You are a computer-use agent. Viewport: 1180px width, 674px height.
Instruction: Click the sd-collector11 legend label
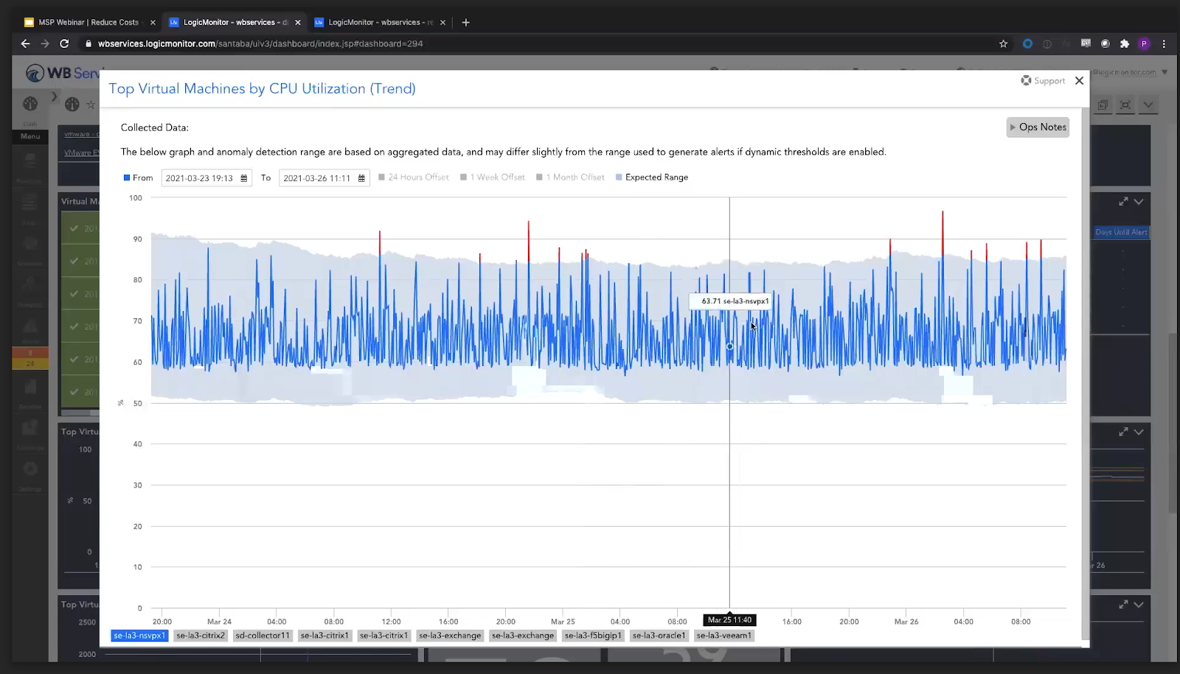(263, 636)
